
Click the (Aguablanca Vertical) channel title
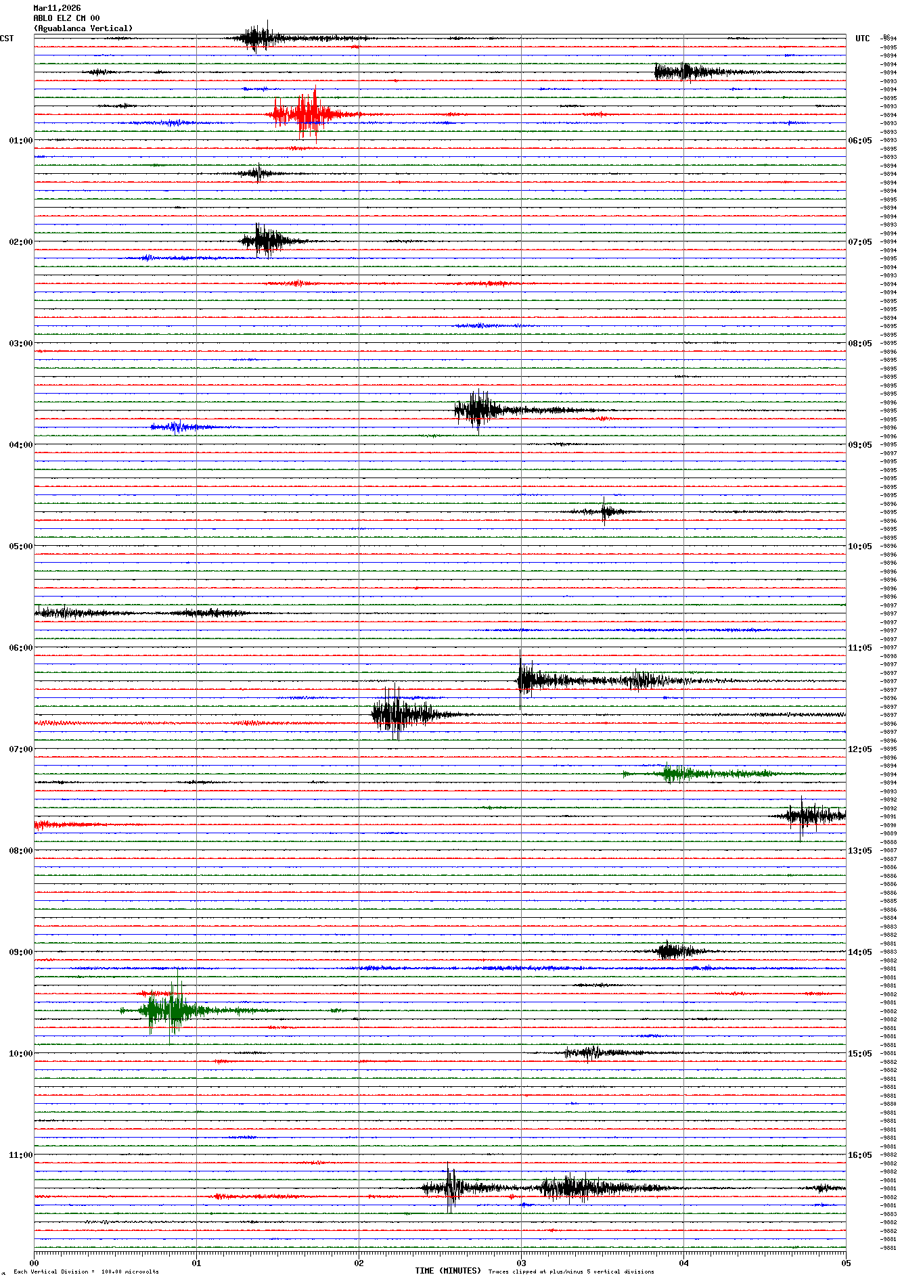(83, 28)
